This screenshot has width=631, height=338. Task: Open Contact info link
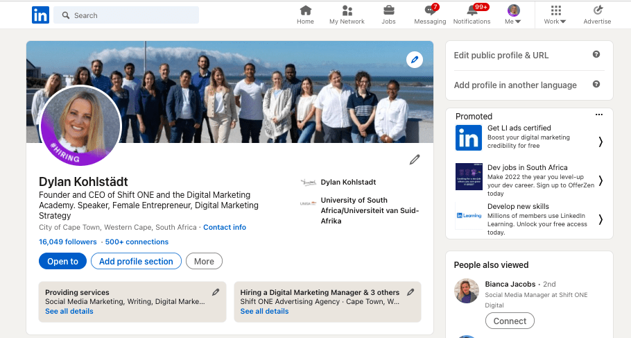click(x=225, y=227)
